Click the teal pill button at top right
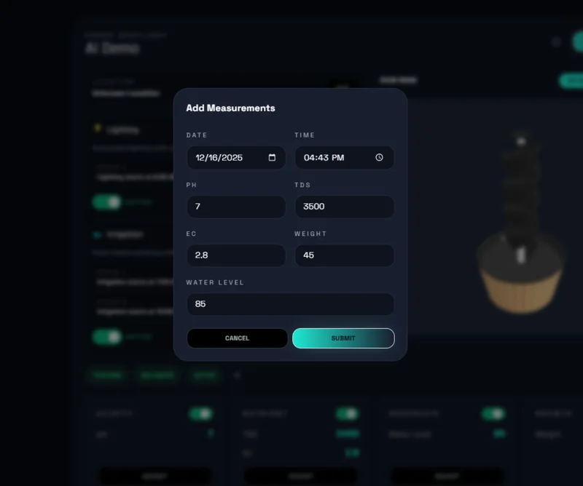 pyautogui.click(x=576, y=81)
